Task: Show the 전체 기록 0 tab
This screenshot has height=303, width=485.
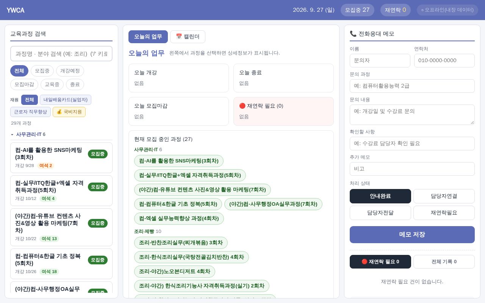Action: (444, 262)
